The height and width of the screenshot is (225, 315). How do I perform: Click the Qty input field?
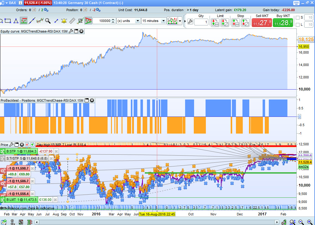point(202,22)
